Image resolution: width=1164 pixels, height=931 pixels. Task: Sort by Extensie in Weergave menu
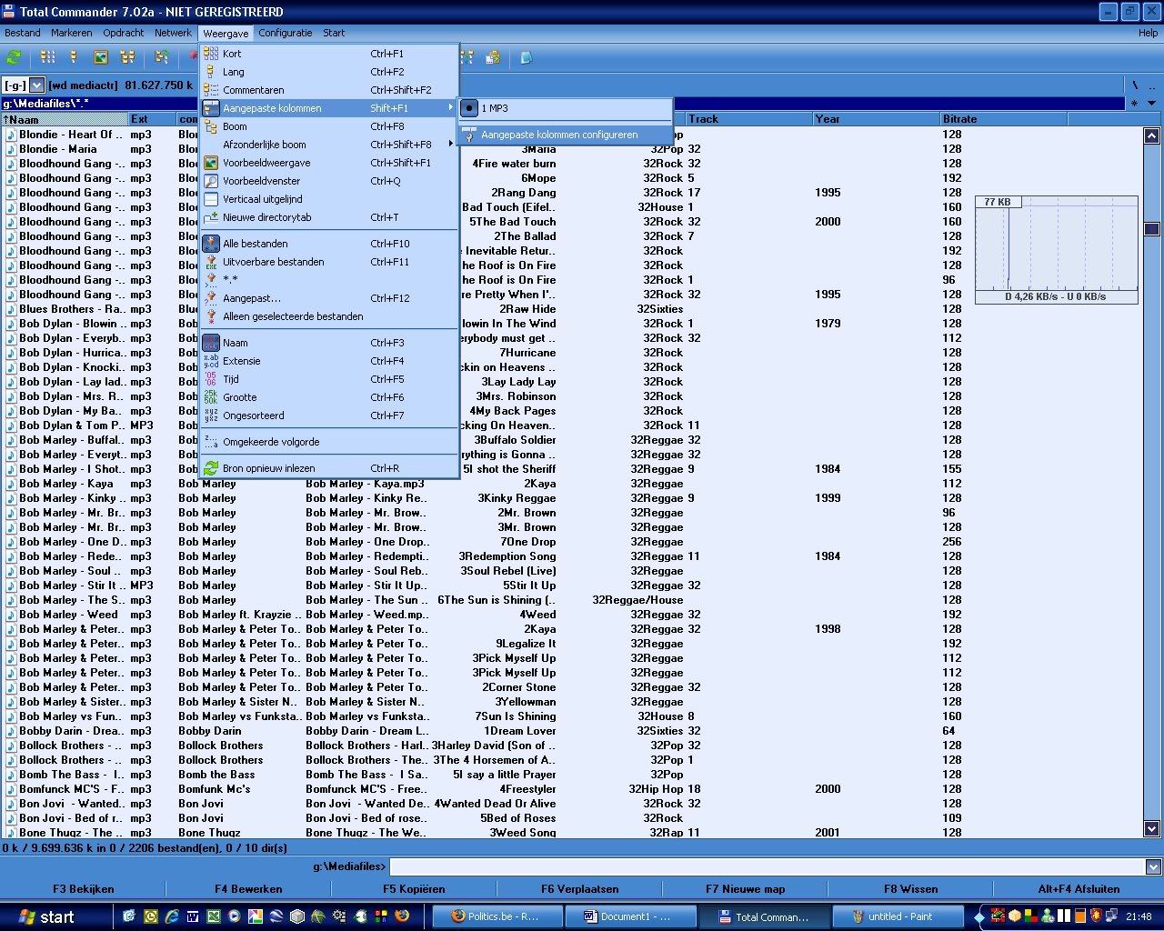(x=329, y=361)
